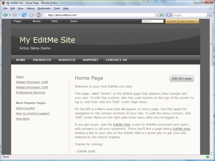Open the Tools menu

57,8
